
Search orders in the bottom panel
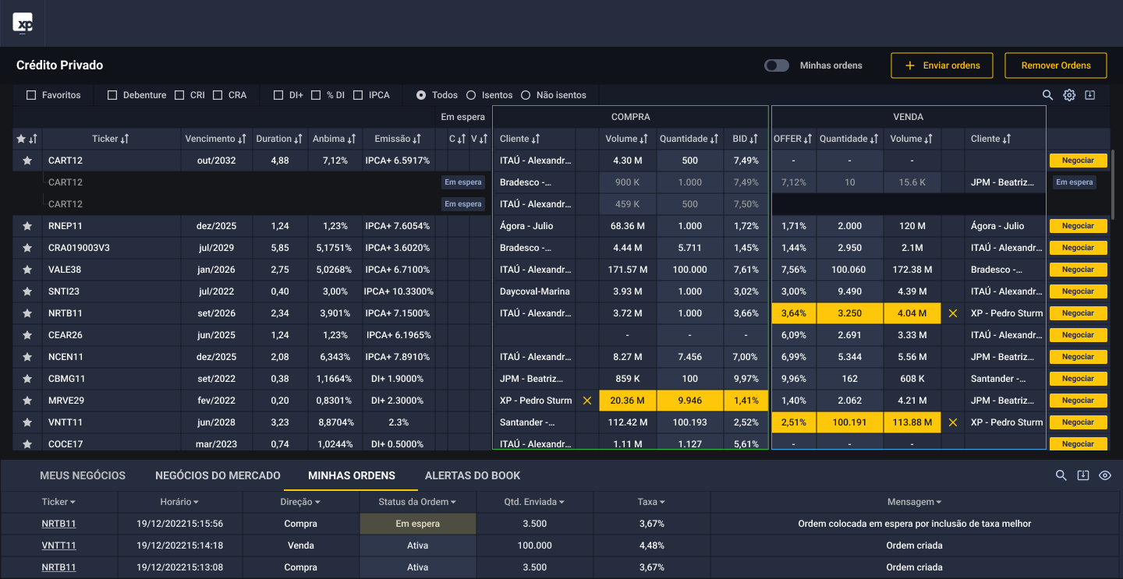click(x=1061, y=475)
